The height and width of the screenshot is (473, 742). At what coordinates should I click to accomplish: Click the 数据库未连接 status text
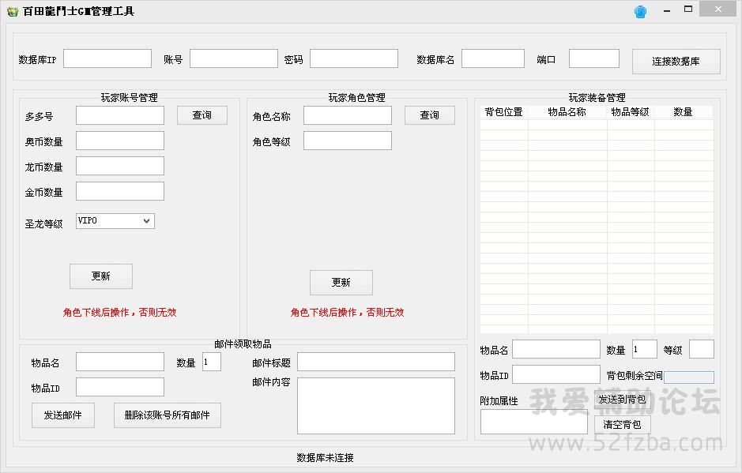[325, 458]
